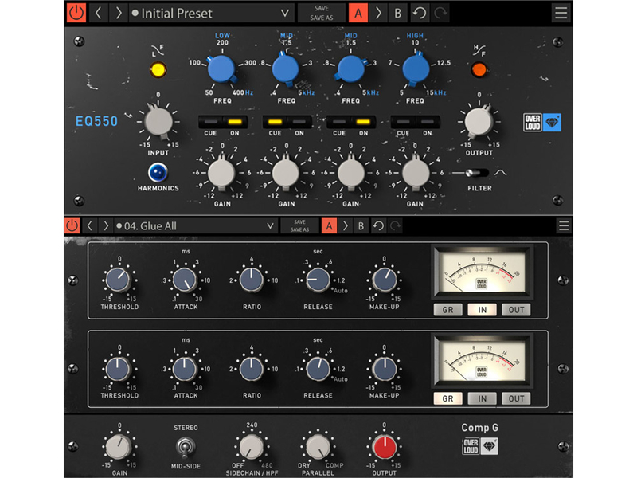Toggle the EQ550 power bypass button
Image resolution: width=637 pixels, height=478 pixels.
[76, 13]
